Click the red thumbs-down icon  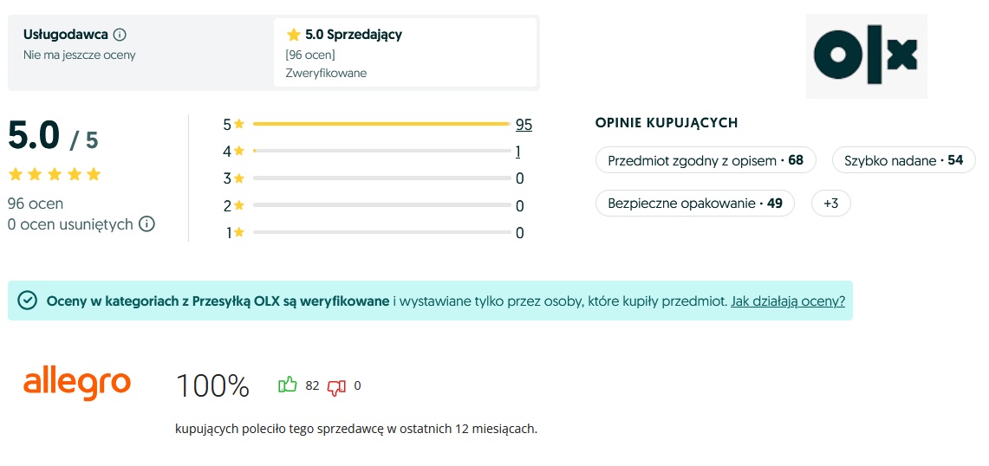336,386
